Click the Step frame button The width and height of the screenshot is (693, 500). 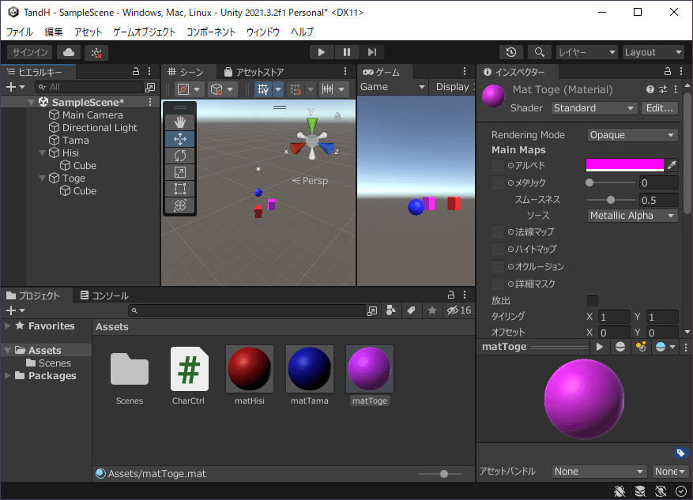pos(371,53)
